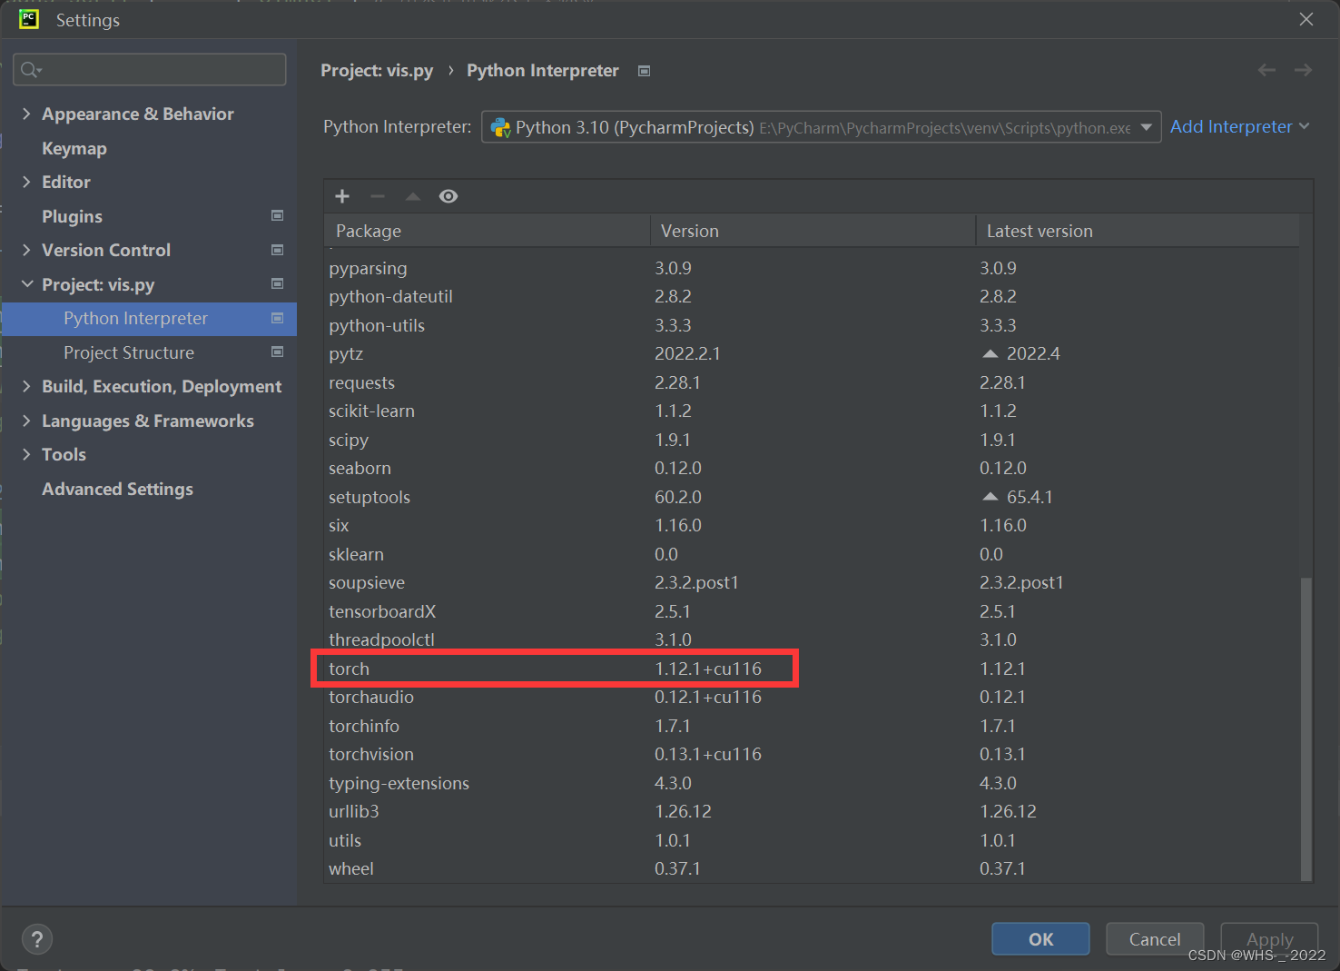This screenshot has height=971, width=1340.
Task: Click the forward navigation arrow
Action: (1303, 70)
